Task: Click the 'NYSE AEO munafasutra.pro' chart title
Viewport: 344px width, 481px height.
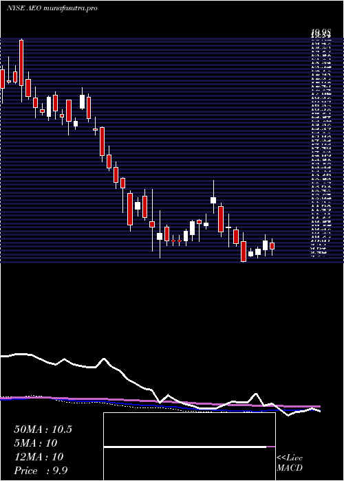Action: coord(52,8)
